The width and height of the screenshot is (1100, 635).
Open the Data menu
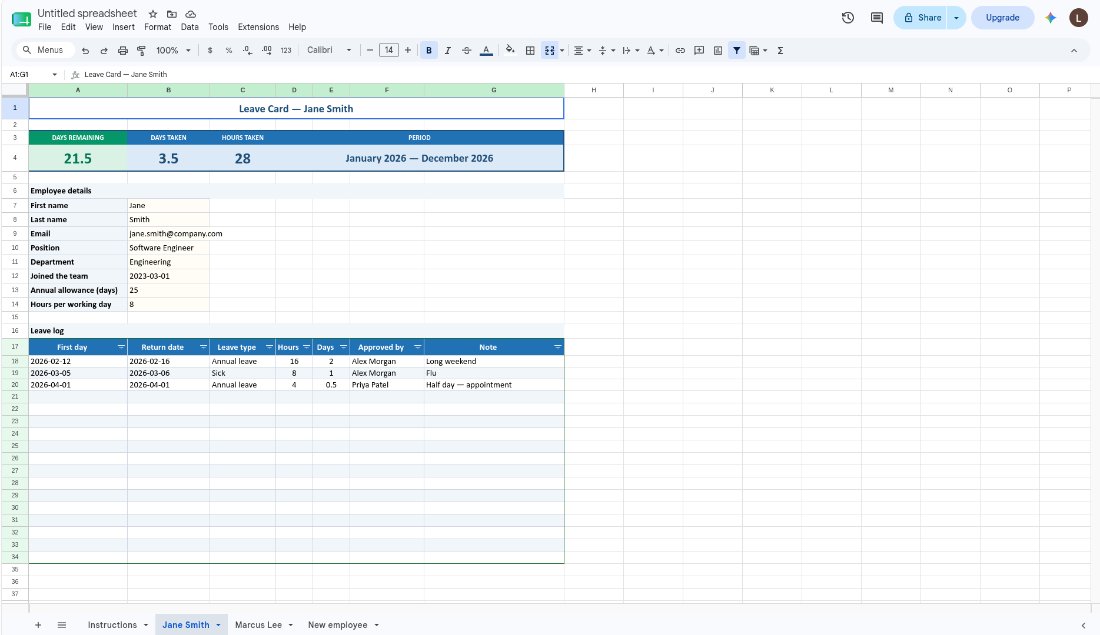point(190,27)
